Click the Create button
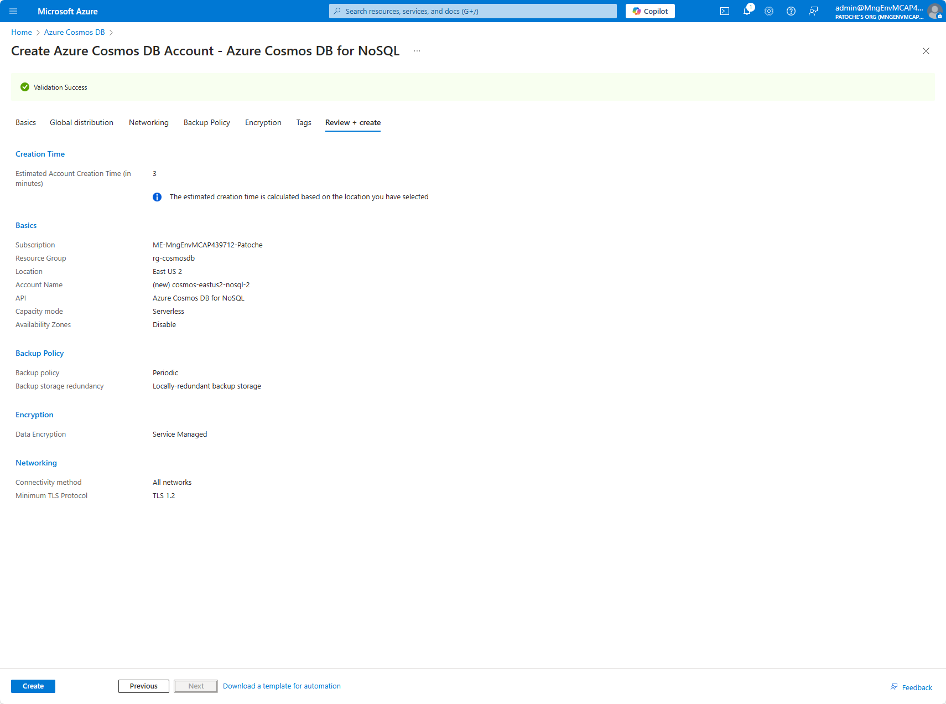Image resolution: width=946 pixels, height=704 pixels. [33, 686]
